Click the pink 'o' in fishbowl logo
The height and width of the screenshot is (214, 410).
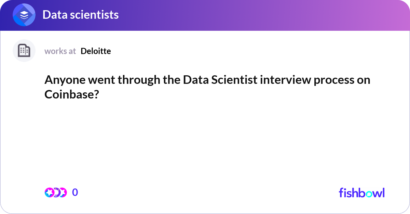(368, 194)
